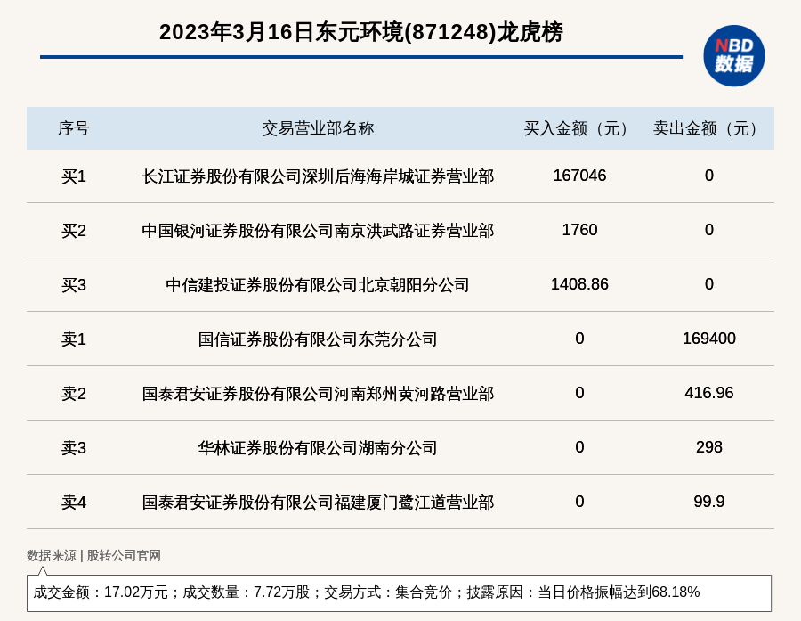Select the 卖3 row label
801x621 pixels.
pyautogui.click(x=74, y=448)
